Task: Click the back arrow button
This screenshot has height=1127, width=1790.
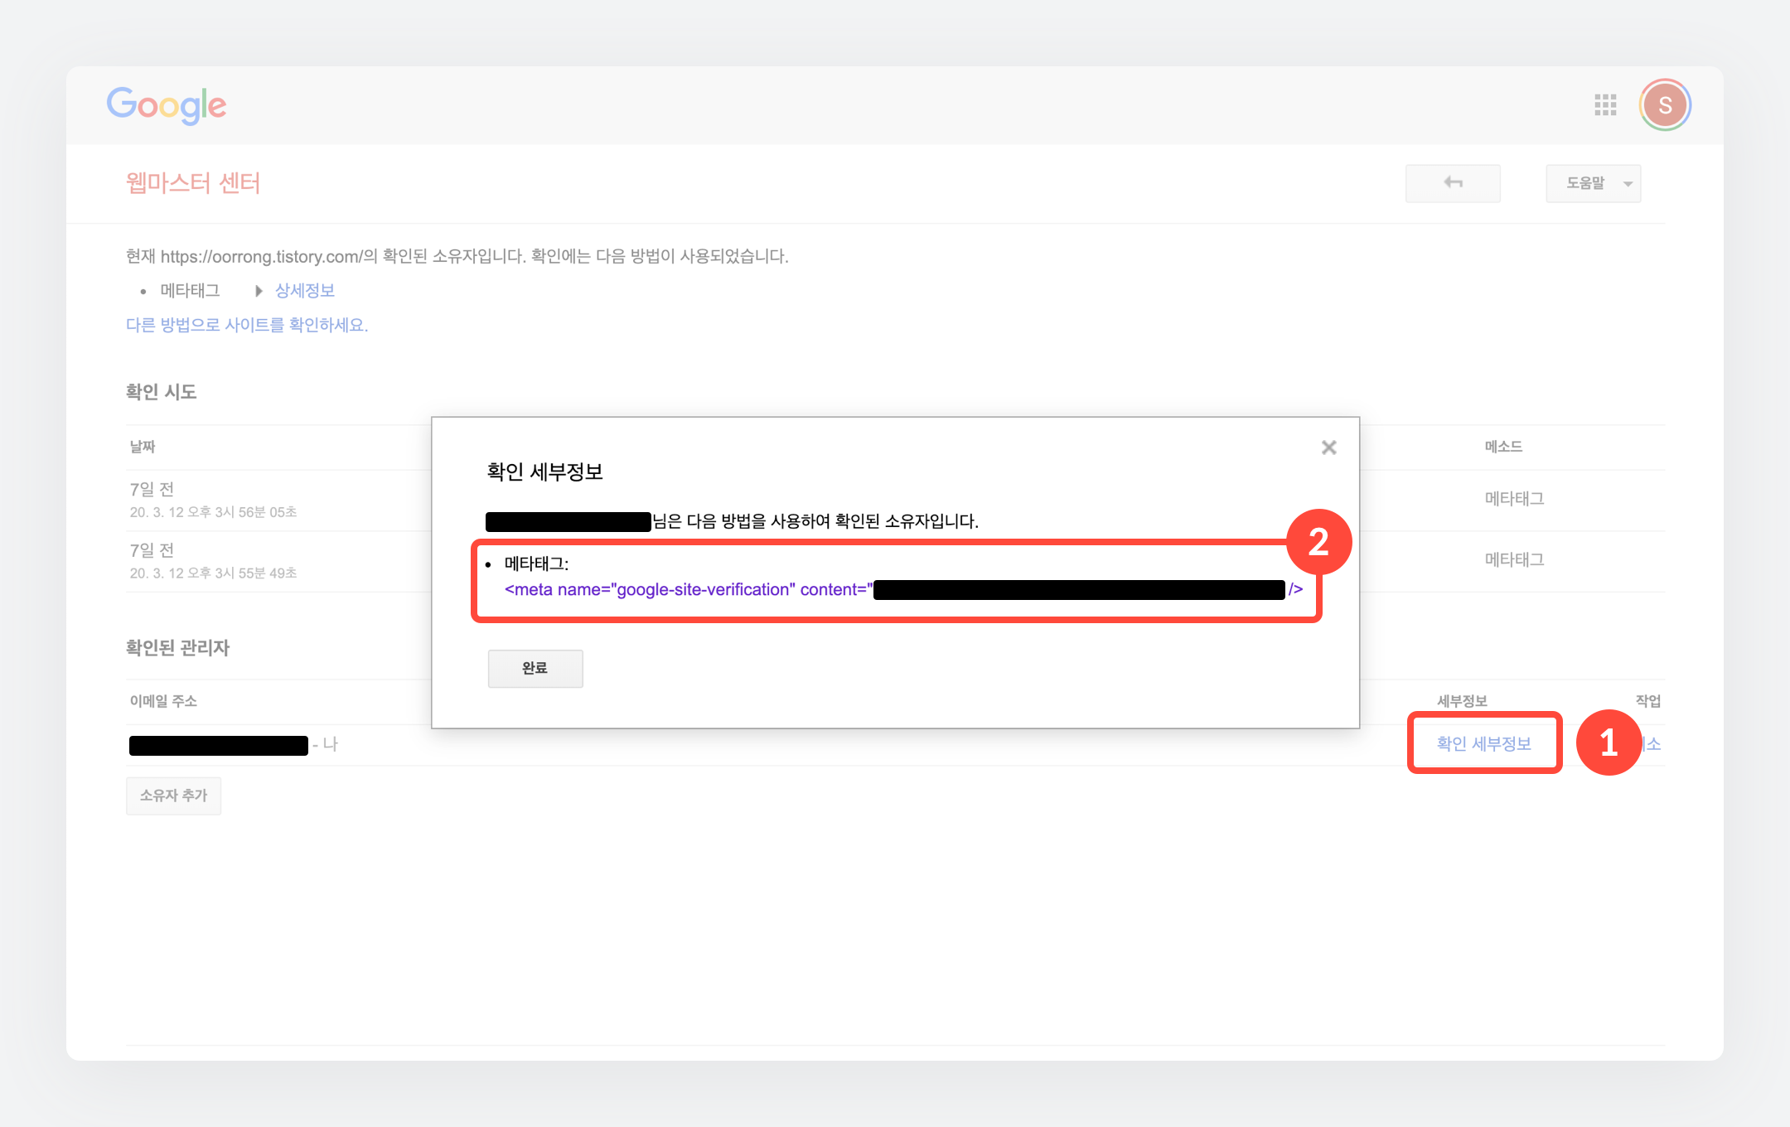Action: (1452, 183)
